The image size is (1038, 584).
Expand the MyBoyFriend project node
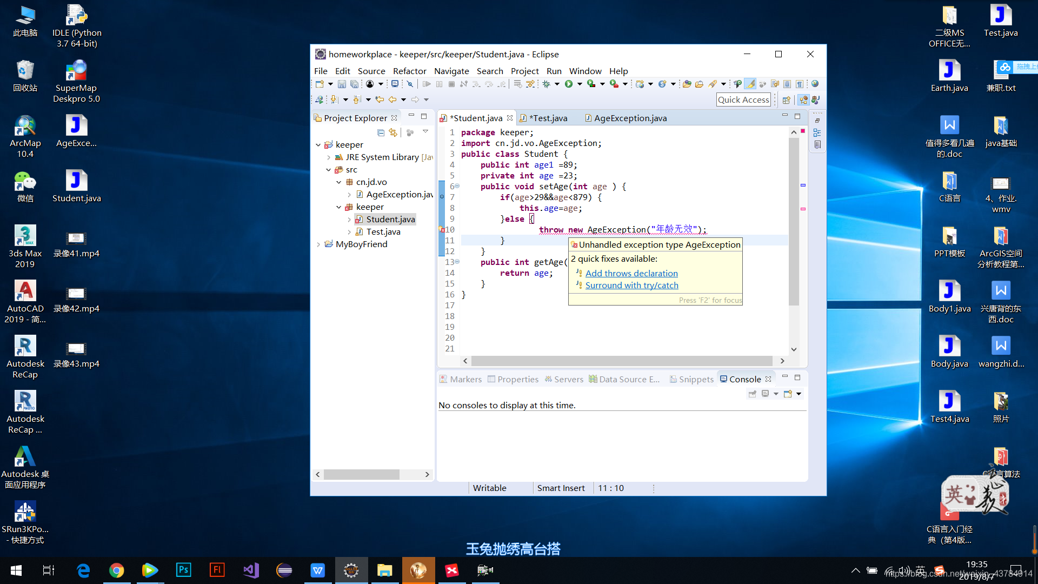pyautogui.click(x=318, y=244)
